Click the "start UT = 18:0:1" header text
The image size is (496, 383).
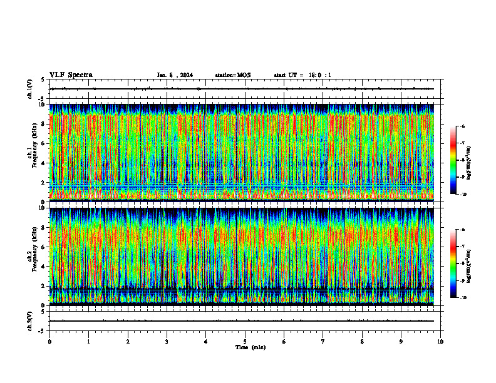pyautogui.click(x=302, y=75)
